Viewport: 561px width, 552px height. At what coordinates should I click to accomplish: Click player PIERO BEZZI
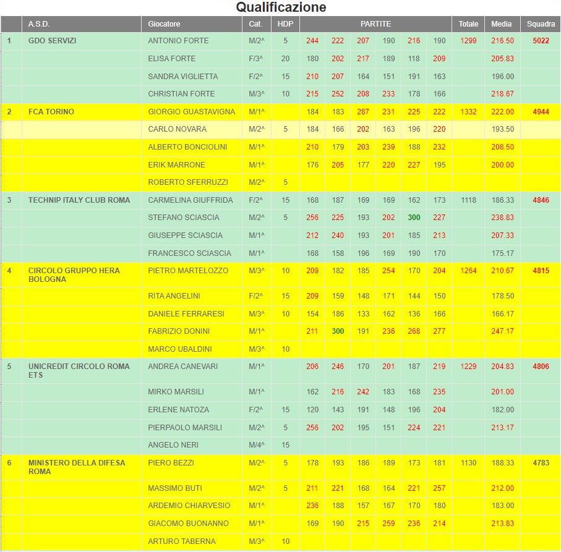coord(171,463)
